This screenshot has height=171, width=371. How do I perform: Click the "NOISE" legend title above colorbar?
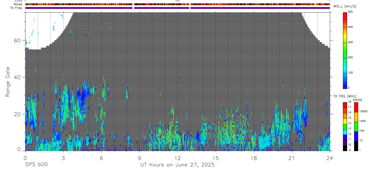click(x=358, y=100)
